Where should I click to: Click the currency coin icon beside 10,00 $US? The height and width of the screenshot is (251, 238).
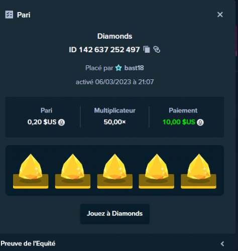coord(200,122)
